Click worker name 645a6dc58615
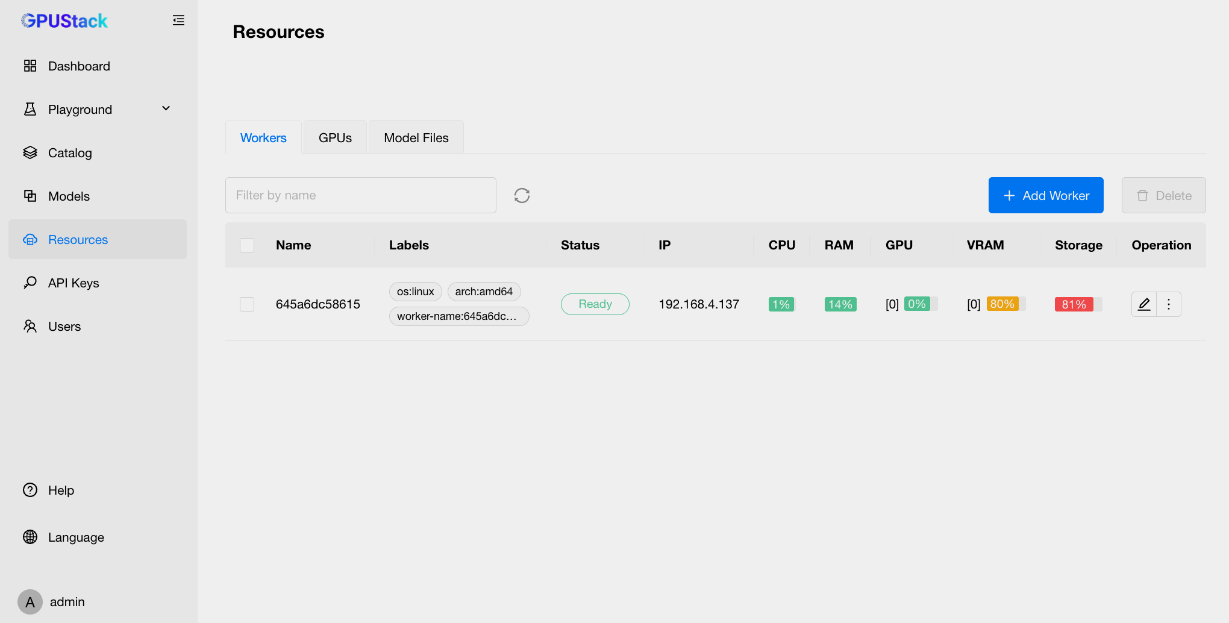 click(318, 304)
